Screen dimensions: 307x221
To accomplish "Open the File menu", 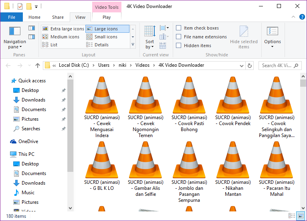I will pos(12,17).
